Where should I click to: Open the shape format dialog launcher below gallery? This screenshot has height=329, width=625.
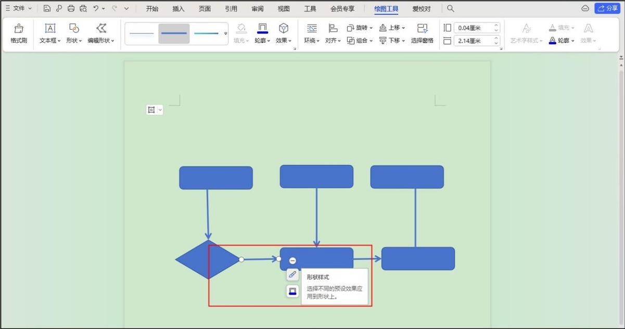[x=295, y=49]
